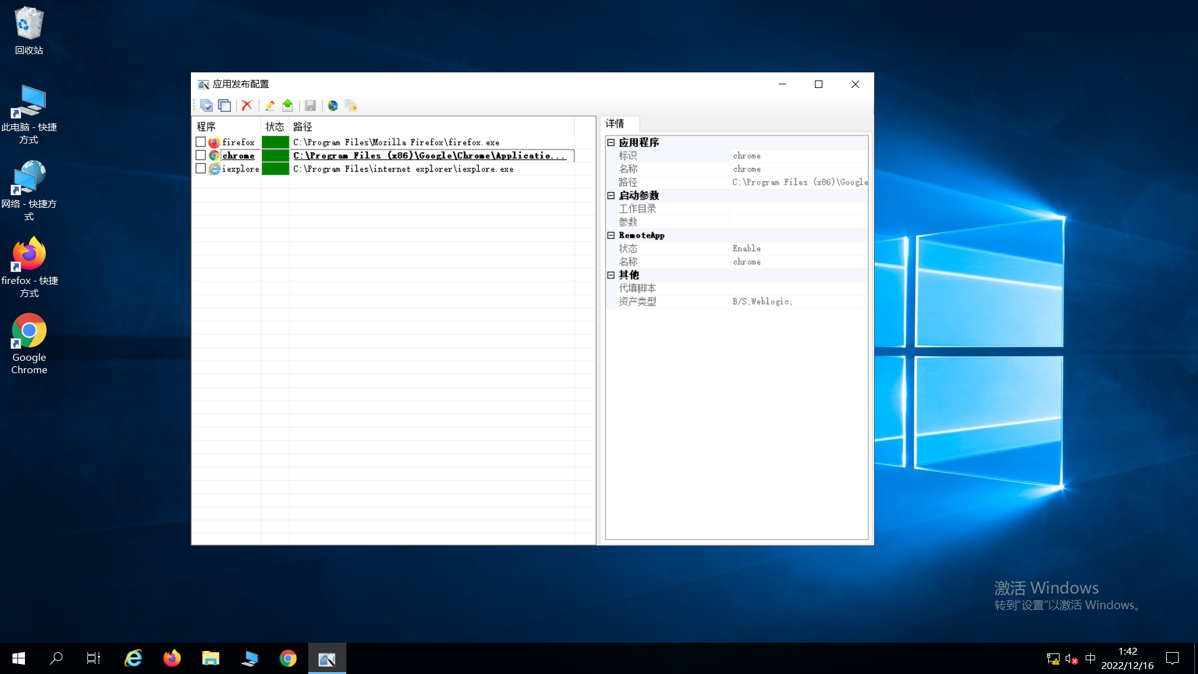This screenshot has height=674, width=1198.
Task: Click the deselect-all stacked squares toolbar icon
Action: 225,105
